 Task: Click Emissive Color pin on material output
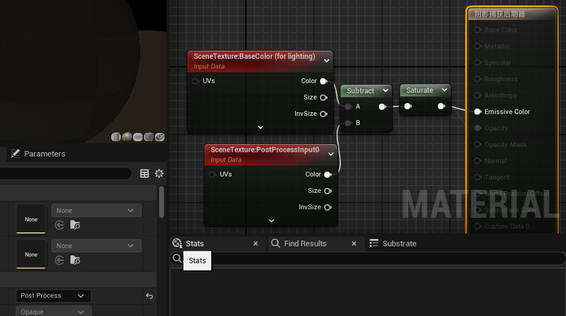click(x=477, y=112)
